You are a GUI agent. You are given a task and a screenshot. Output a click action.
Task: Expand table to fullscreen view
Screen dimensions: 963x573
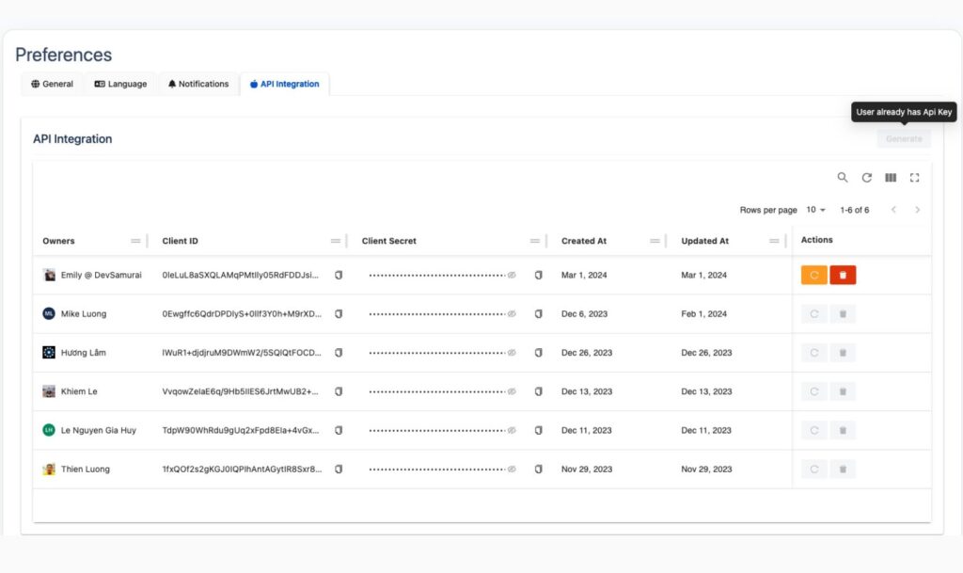pos(914,177)
